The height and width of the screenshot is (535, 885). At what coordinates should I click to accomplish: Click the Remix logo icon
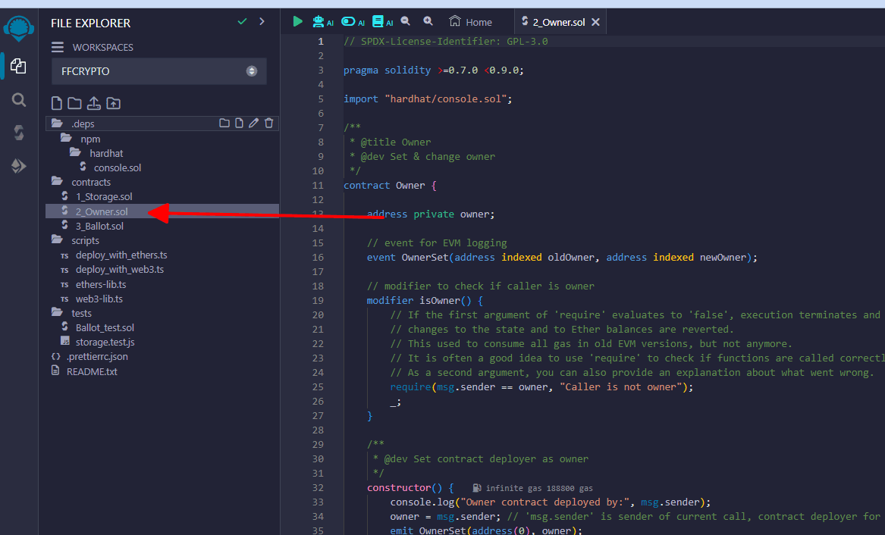[19, 27]
